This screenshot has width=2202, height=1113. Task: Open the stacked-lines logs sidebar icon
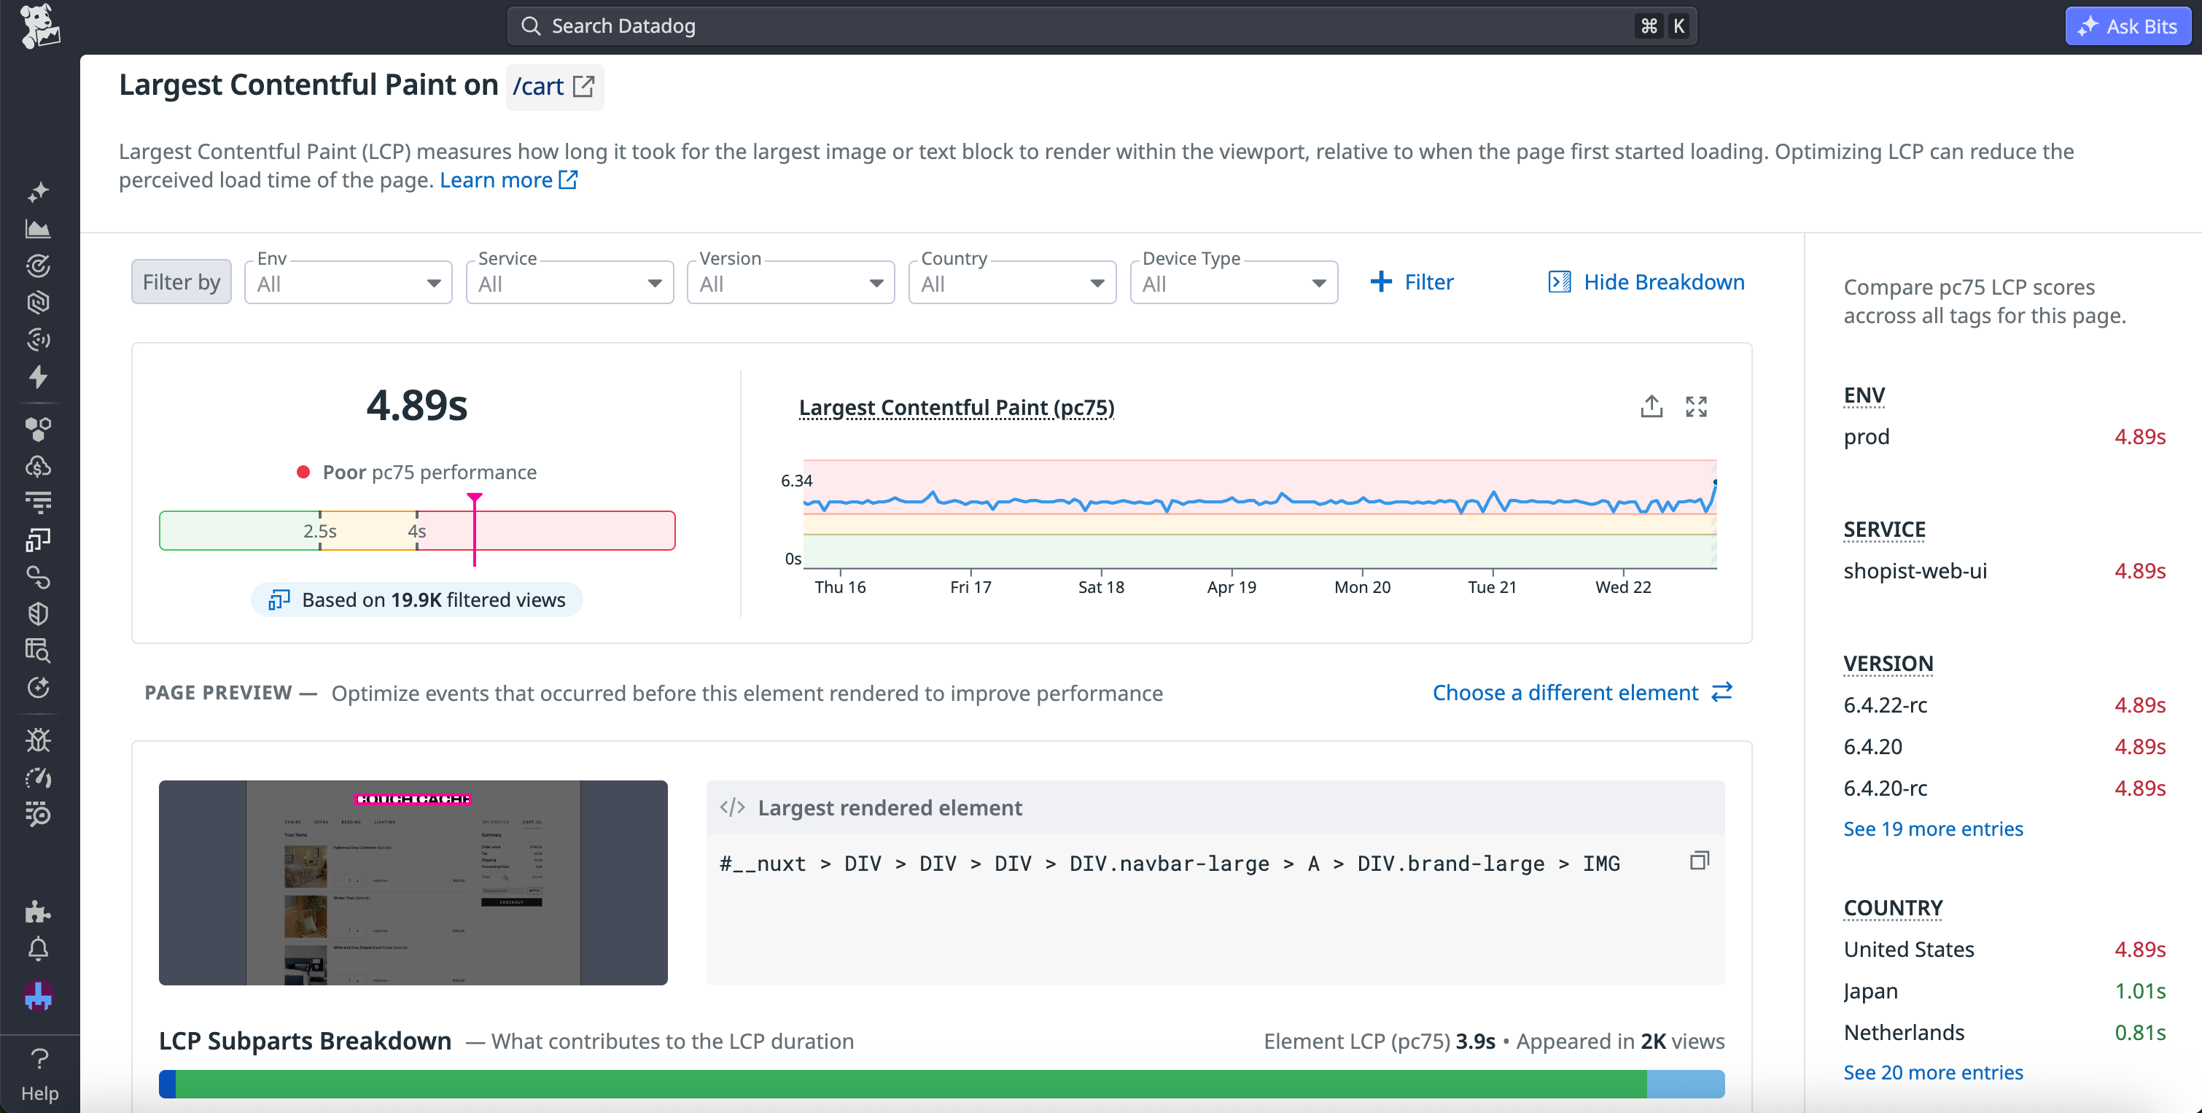pyautogui.click(x=39, y=503)
